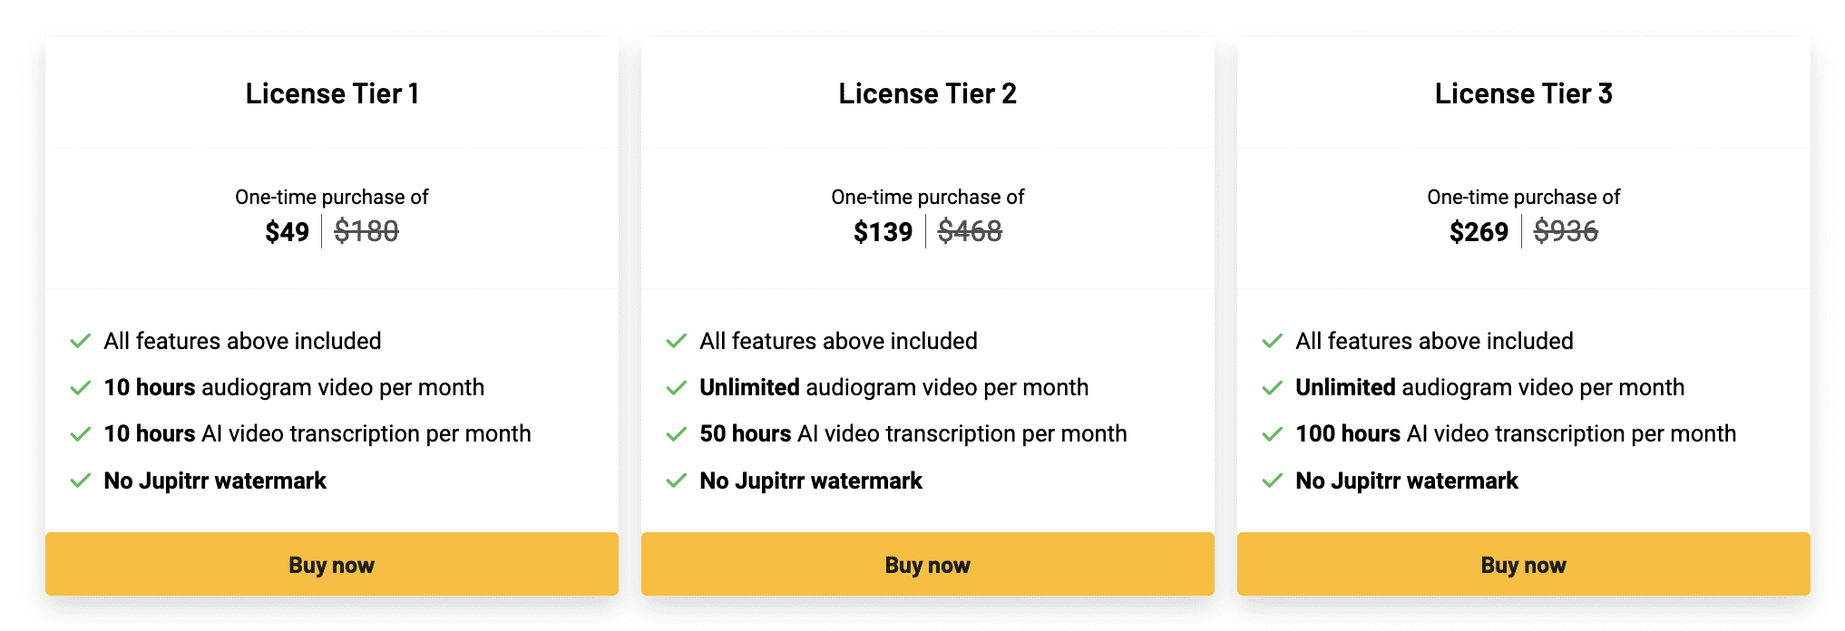
Task: Click checkmark beside '50 hours AI video transcription'
Action: pos(677,434)
